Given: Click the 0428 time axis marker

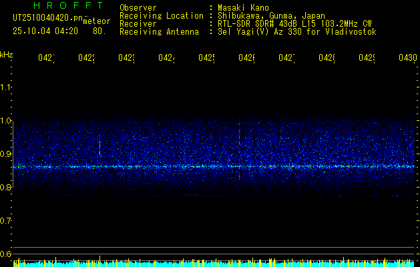Looking at the screenshot, I should click(x=327, y=58).
